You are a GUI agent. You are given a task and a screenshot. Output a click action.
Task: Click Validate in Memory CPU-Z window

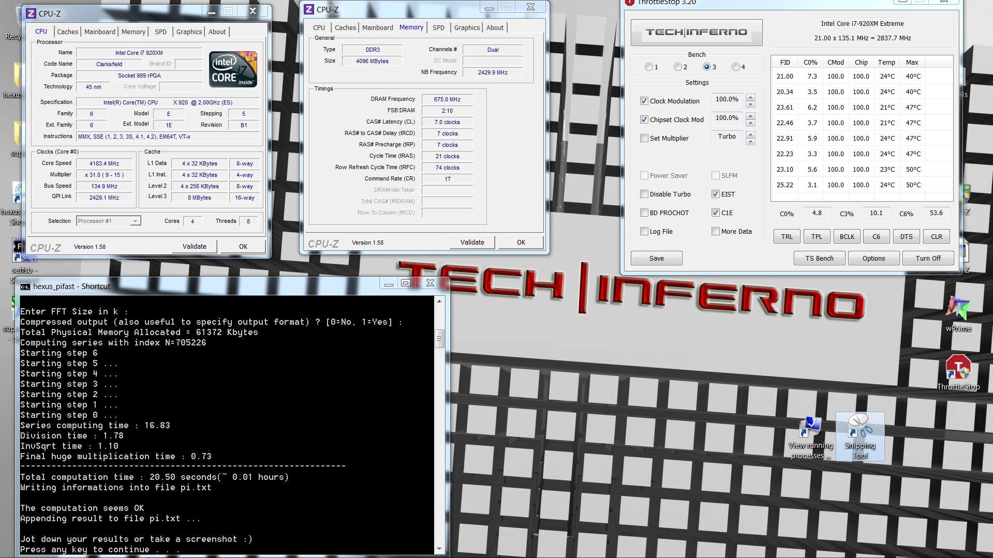[472, 242]
